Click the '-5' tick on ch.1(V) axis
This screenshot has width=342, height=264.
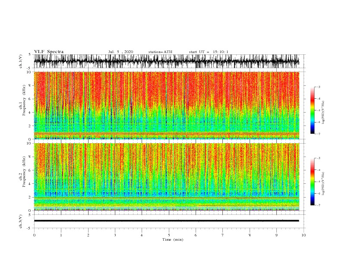pos(29,68)
